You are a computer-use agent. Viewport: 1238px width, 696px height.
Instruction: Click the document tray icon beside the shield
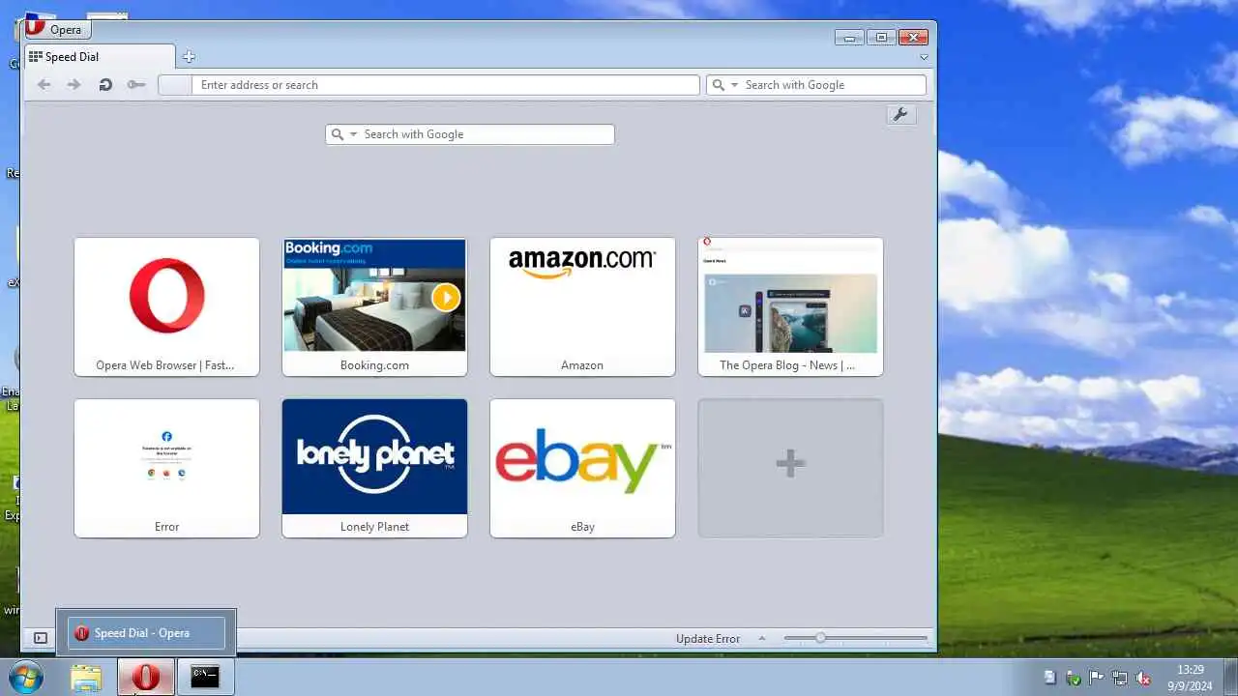coord(1050,678)
